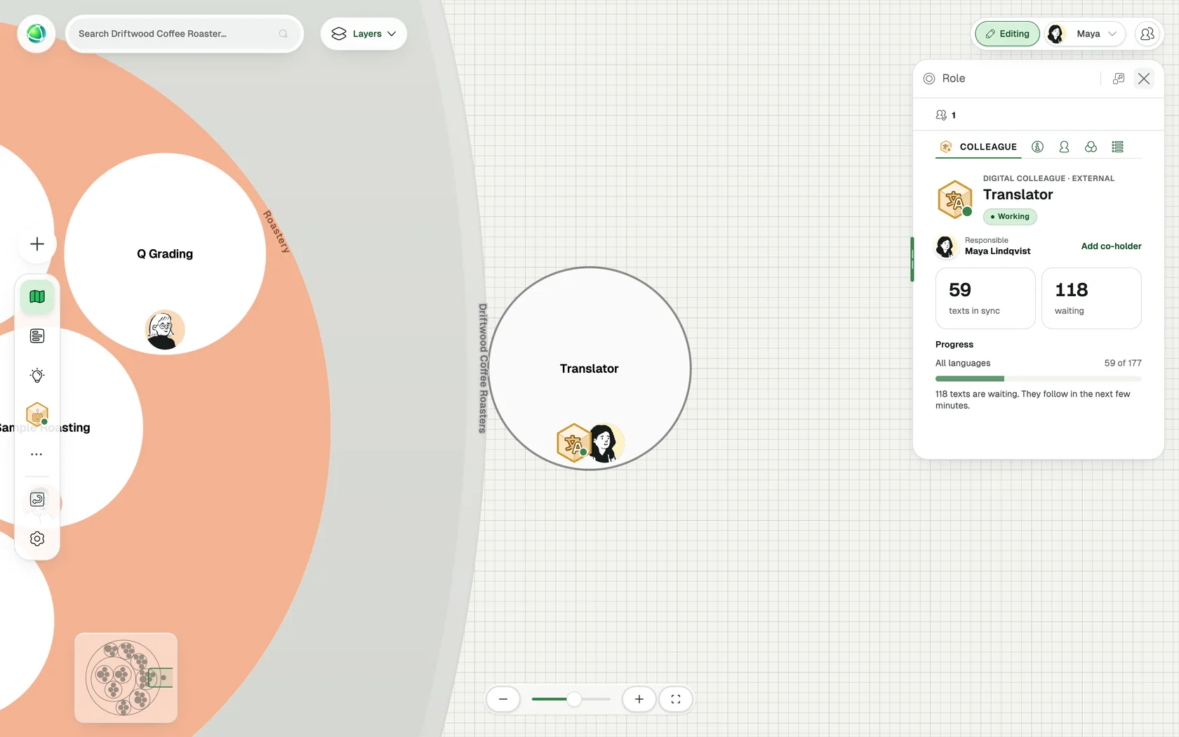Click the zoom slider handle

pos(574,699)
